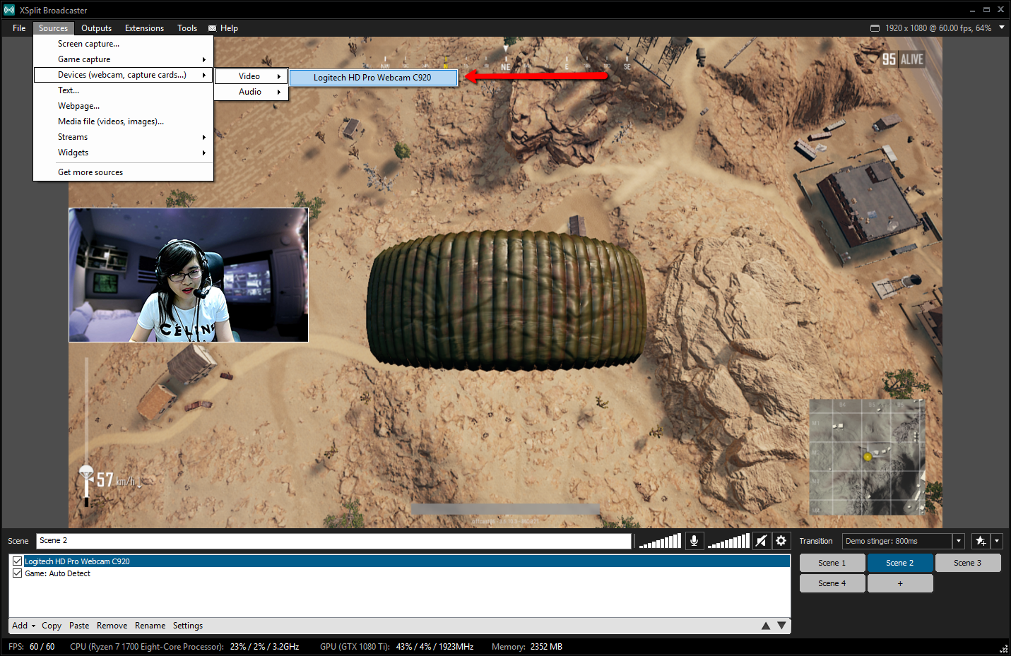
Task: Click the add transition star icon
Action: [x=981, y=541]
